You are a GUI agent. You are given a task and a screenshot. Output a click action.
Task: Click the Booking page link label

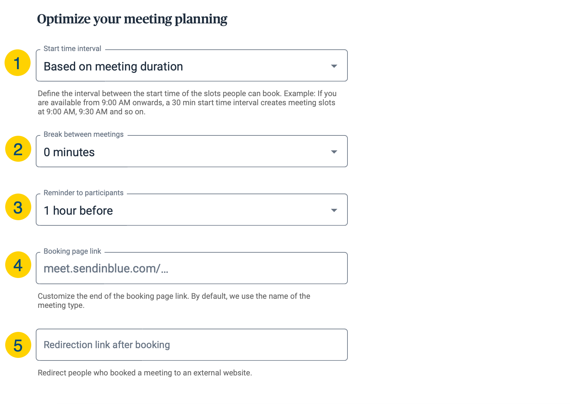coord(72,251)
